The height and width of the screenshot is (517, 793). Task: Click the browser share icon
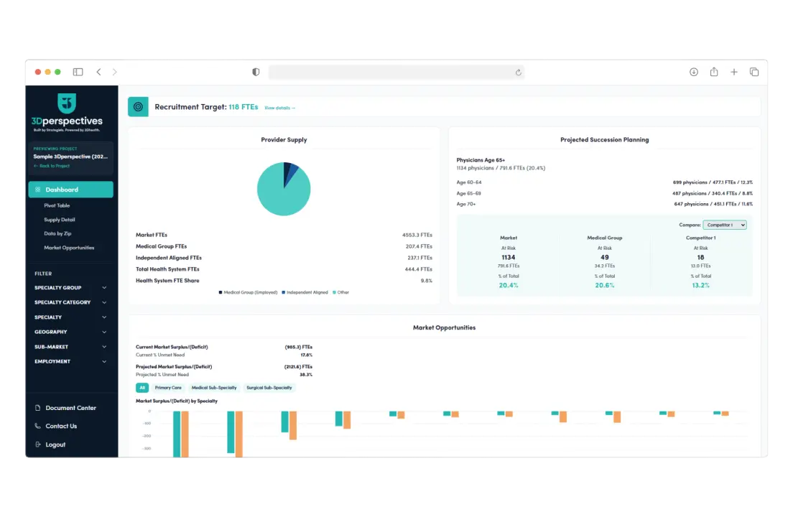point(714,72)
